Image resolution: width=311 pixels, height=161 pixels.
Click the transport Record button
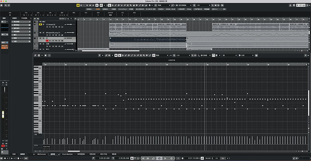[x=171, y=158]
